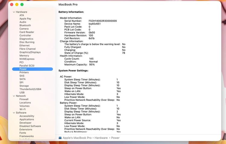Select Fonts under Software
This screenshot has width=226, height=144.
23,133
